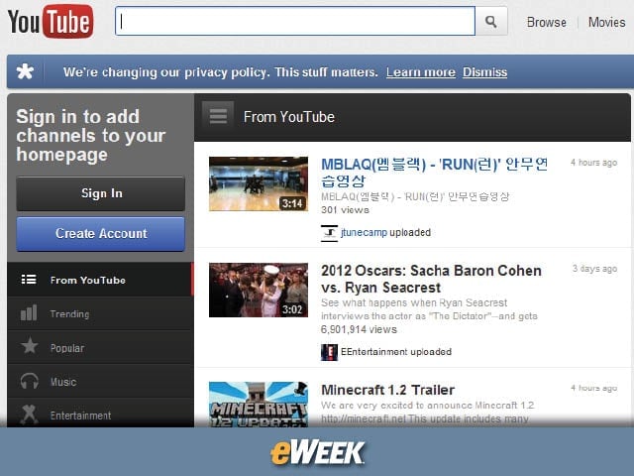Open the jtunecamp channel link
The image size is (634, 476).
click(364, 233)
